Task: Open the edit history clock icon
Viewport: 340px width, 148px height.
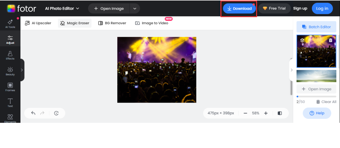Action: 56,113
